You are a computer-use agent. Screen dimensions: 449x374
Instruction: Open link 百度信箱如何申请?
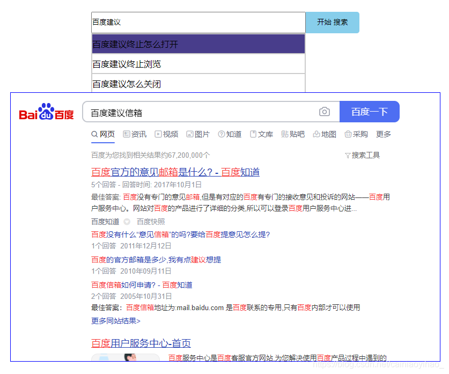(142, 285)
